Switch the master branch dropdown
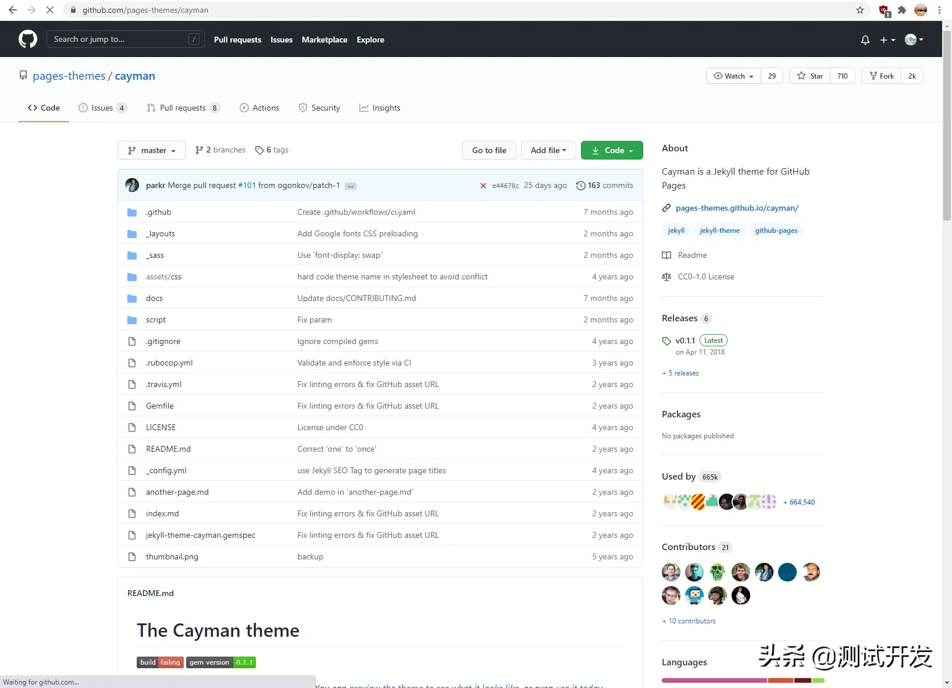Screen dimensions: 952x688 click(151, 150)
